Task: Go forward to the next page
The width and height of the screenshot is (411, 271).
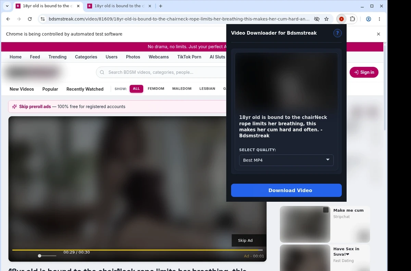Action: [x=19, y=19]
